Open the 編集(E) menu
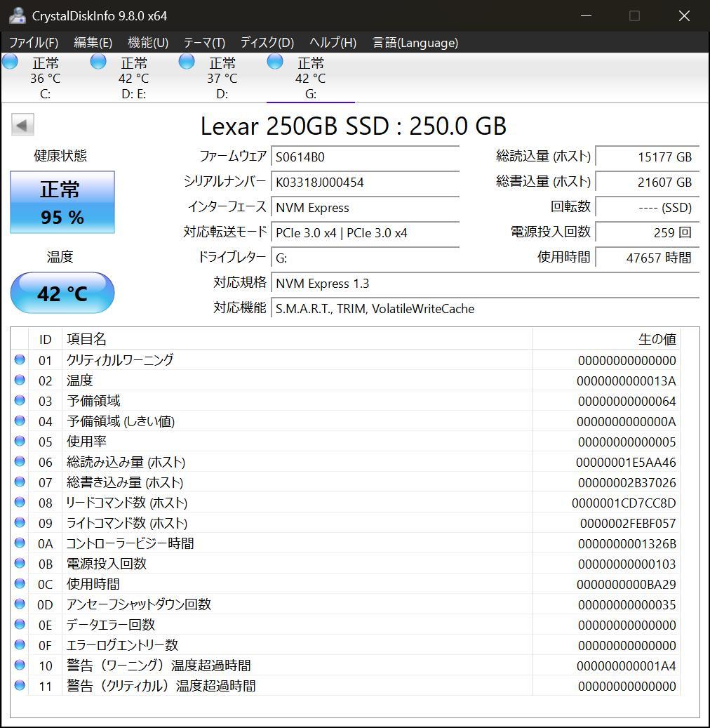The height and width of the screenshot is (728, 710). [93, 43]
